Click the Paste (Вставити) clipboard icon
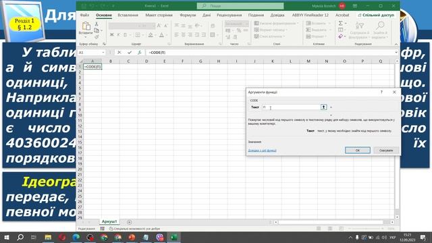 tap(86, 26)
